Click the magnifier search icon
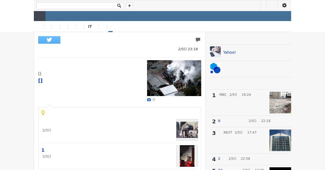This screenshot has width=325, height=170. [x=119, y=6]
